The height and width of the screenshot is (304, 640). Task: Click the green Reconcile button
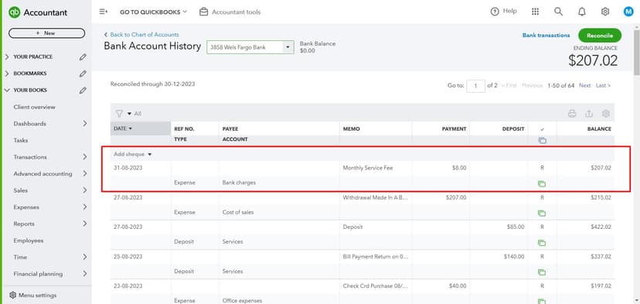coord(600,36)
